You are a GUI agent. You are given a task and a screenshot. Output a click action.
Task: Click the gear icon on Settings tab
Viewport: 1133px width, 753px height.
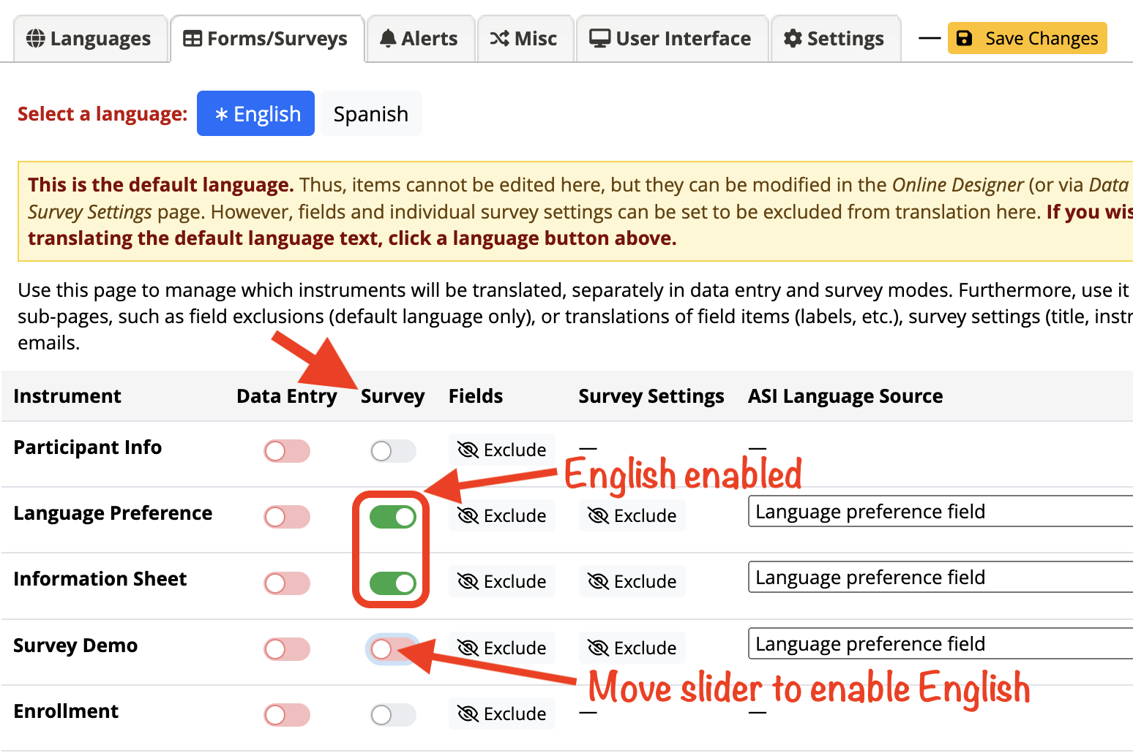[793, 39]
